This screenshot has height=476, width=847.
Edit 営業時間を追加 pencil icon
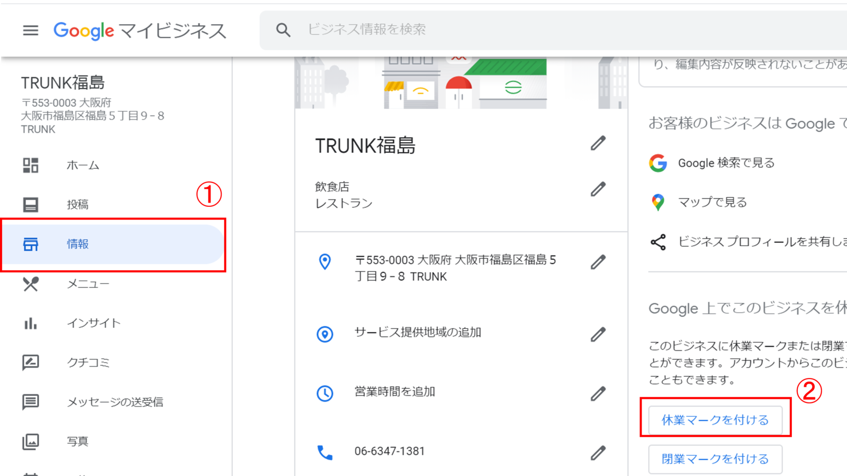coord(598,394)
